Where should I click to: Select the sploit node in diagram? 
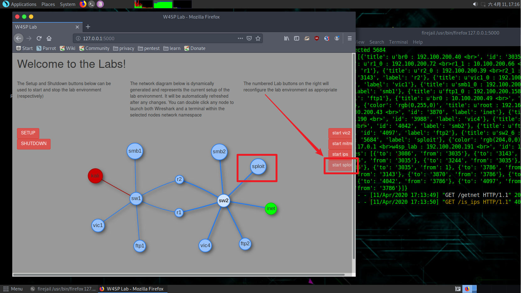258,166
